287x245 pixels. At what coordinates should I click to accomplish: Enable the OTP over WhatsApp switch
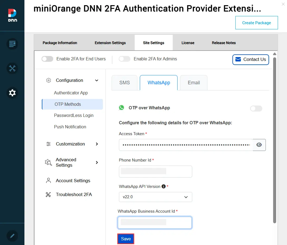pyautogui.click(x=256, y=108)
